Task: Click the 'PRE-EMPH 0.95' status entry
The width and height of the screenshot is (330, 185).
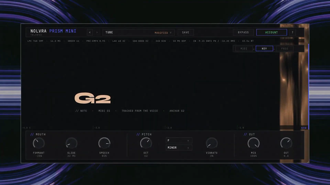Action: tap(96, 41)
